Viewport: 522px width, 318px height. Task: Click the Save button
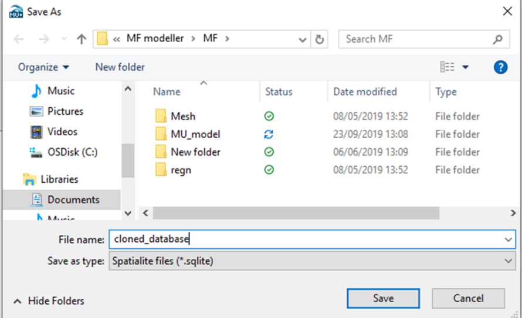tap(383, 298)
